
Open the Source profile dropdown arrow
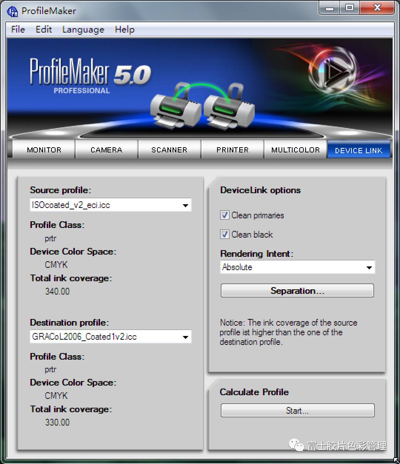coord(186,205)
